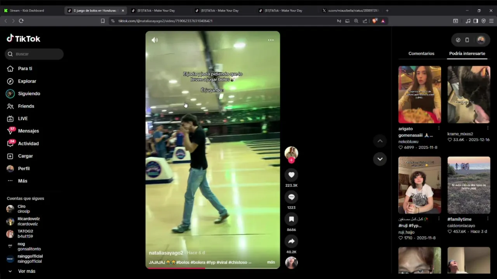Switch to Podría interesarte tab

tap(467, 53)
